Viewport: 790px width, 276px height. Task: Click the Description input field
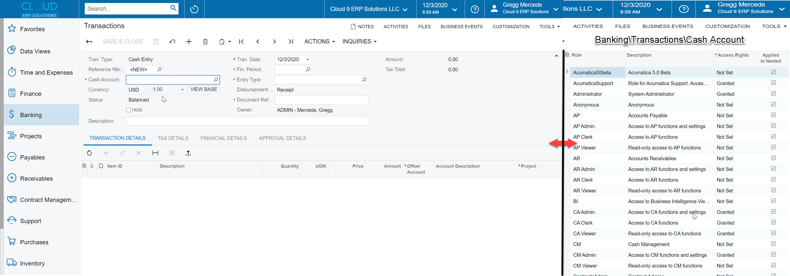coord(247,121)
